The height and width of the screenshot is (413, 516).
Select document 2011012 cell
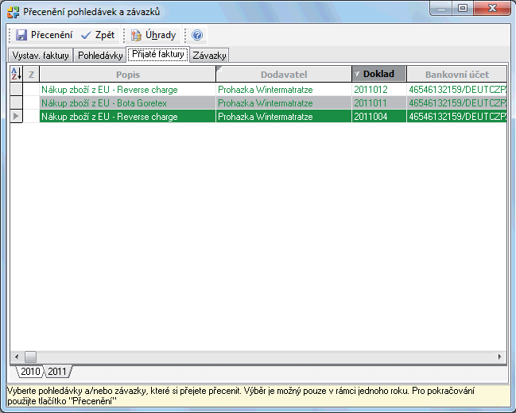tap(378, 90)
